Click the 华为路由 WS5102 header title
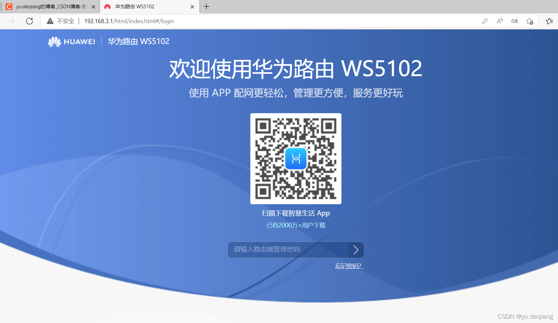This screenshot has height=323, width=558. [x=138, y=41]
